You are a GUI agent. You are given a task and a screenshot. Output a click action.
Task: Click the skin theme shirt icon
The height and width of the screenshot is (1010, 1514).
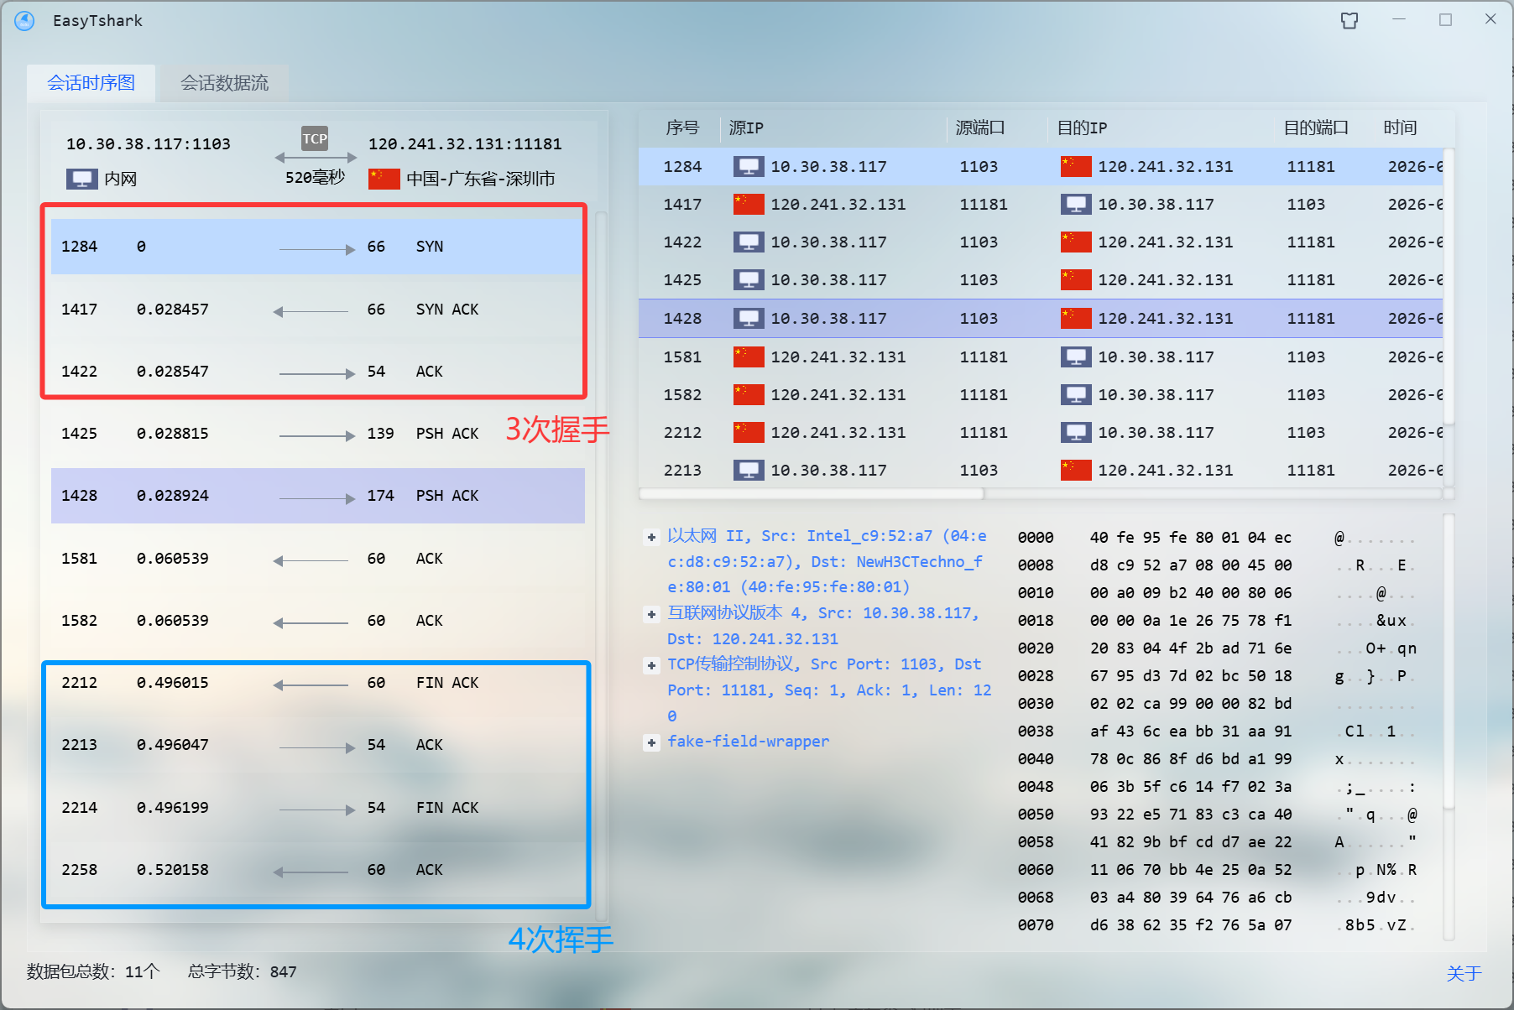[1349, 20]
